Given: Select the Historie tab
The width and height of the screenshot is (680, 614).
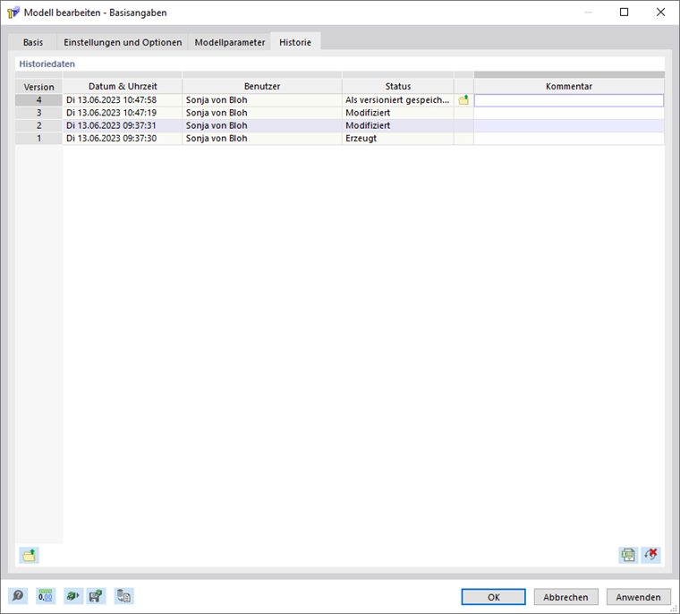Looking at the screenshot, I should pos(295,42).
